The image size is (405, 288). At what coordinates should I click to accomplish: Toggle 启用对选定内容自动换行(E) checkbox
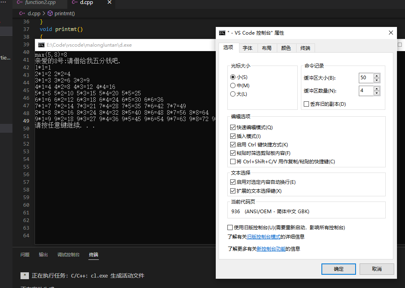coord(233,182)
